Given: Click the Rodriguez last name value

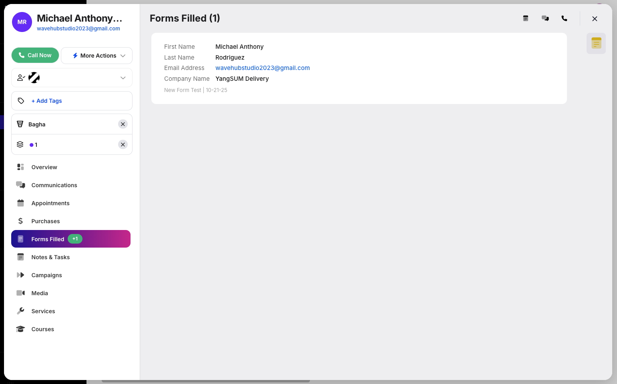Looking at the screenshot, I should pyautogui.click(x=230, y=58).
